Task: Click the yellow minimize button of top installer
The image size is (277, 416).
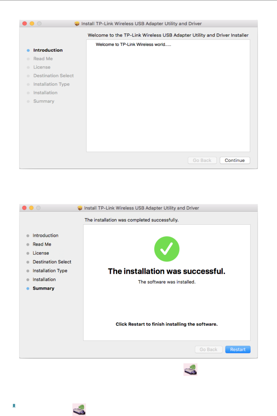Action: [32, 24]
